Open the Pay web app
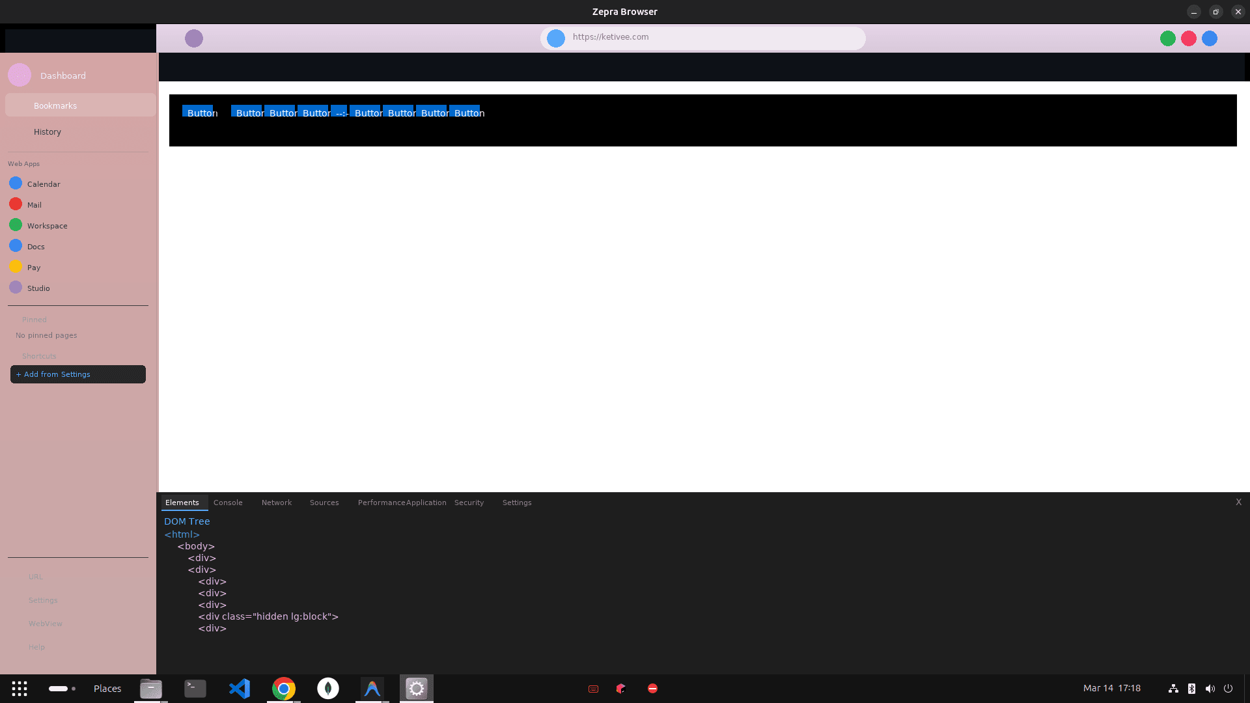This screenshot has width=1250, height=703. 33,267
